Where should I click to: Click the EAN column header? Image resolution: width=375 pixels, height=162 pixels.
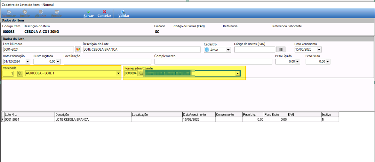pos(304,115)
